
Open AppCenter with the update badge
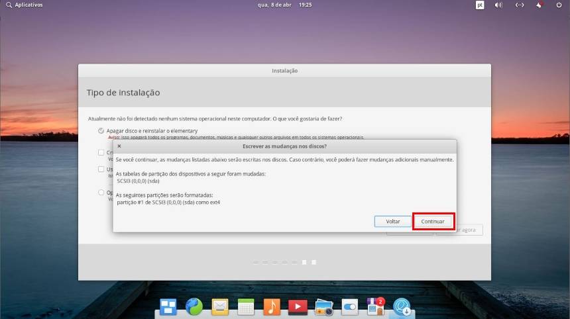point(376,306)
